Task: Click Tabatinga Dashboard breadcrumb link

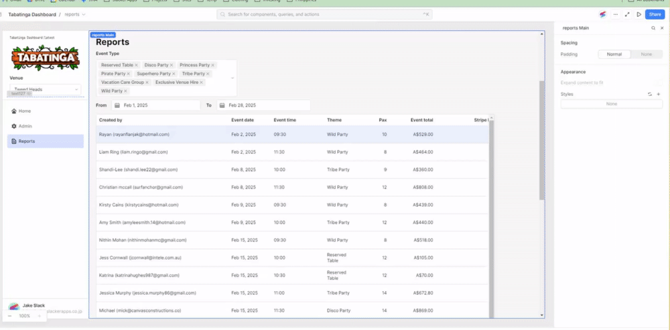Action: 32,15
